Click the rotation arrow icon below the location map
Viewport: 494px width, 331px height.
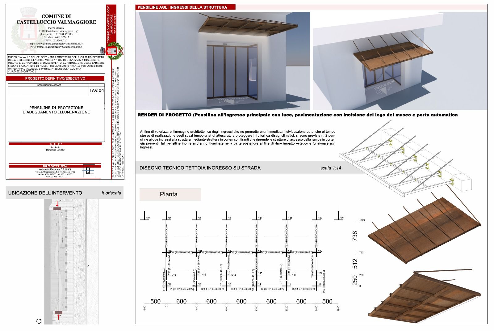pos(39,321)
